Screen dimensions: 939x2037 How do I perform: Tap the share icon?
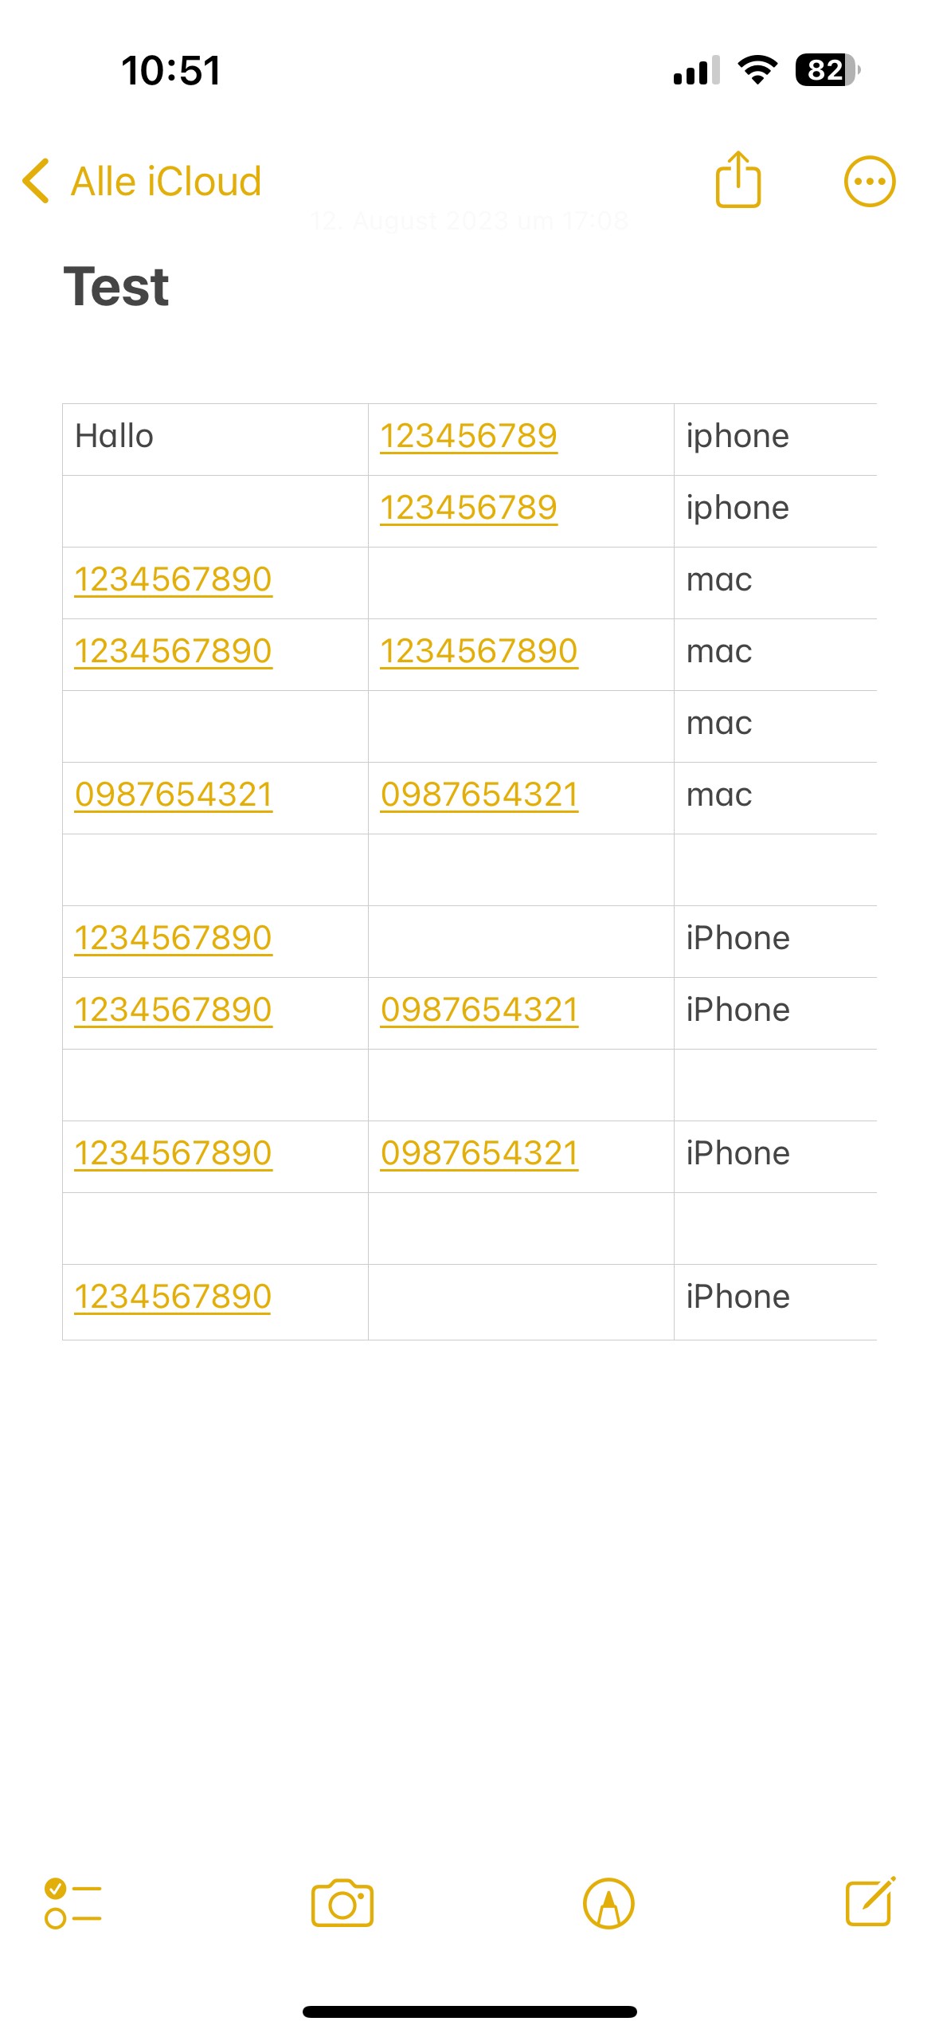[738, 180]
